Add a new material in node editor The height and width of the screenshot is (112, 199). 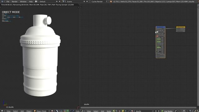coord(156,111)
